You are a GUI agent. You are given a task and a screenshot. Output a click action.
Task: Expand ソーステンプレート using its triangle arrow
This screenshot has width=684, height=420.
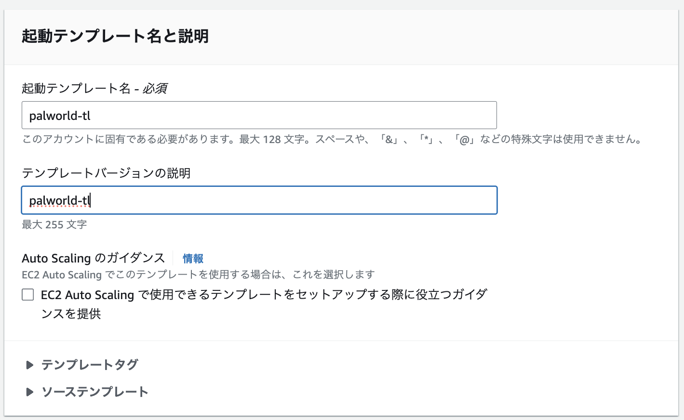(29, 392)
